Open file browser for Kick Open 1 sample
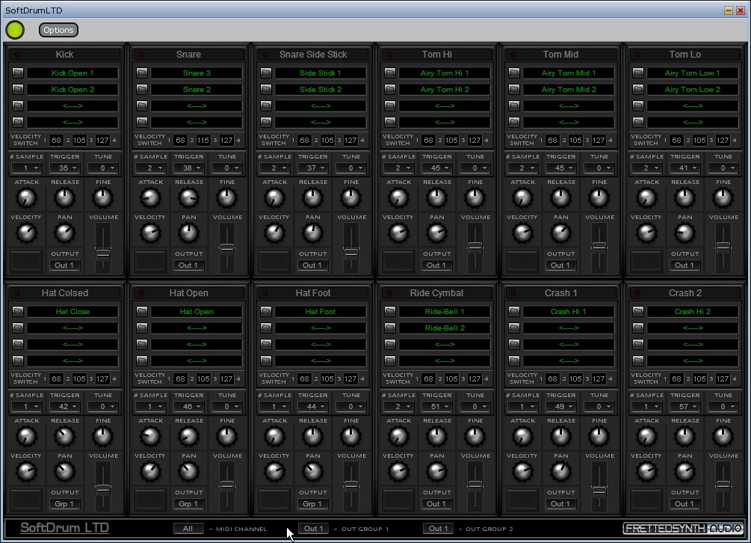This screenshot has width=751, height=543. coord(18,73)
